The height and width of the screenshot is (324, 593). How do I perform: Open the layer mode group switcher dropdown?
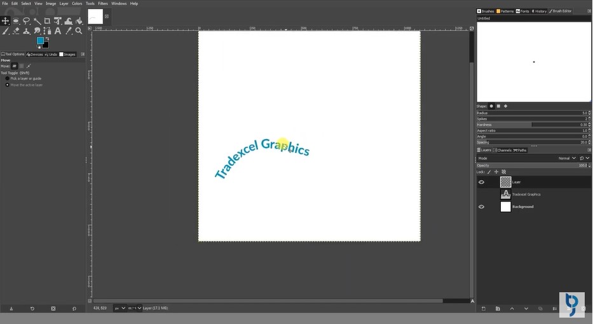pos(584,158)
